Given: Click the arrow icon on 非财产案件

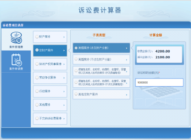Looking at the screenshot, I should [64, 51].
